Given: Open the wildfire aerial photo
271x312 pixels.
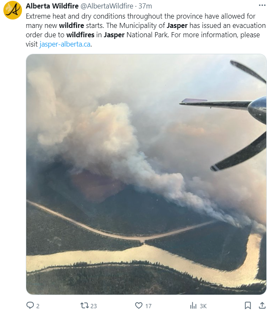Looking at the screenshot, I should (x=146, y=174).
